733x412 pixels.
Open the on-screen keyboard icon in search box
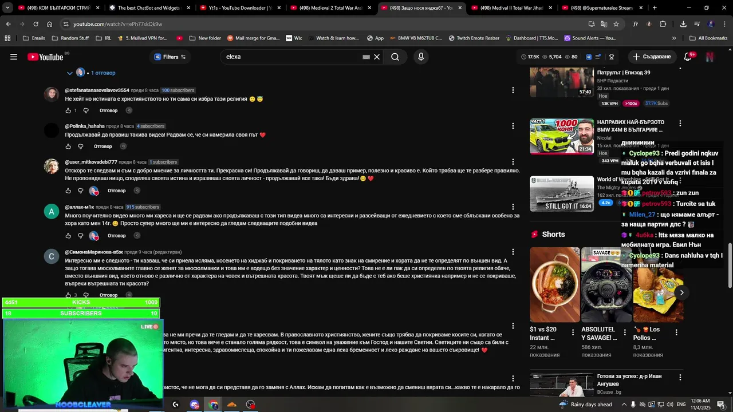coord(366,57)
